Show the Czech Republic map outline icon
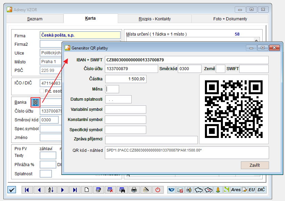Viewport: 285px width, 201px height. [198, 190]
